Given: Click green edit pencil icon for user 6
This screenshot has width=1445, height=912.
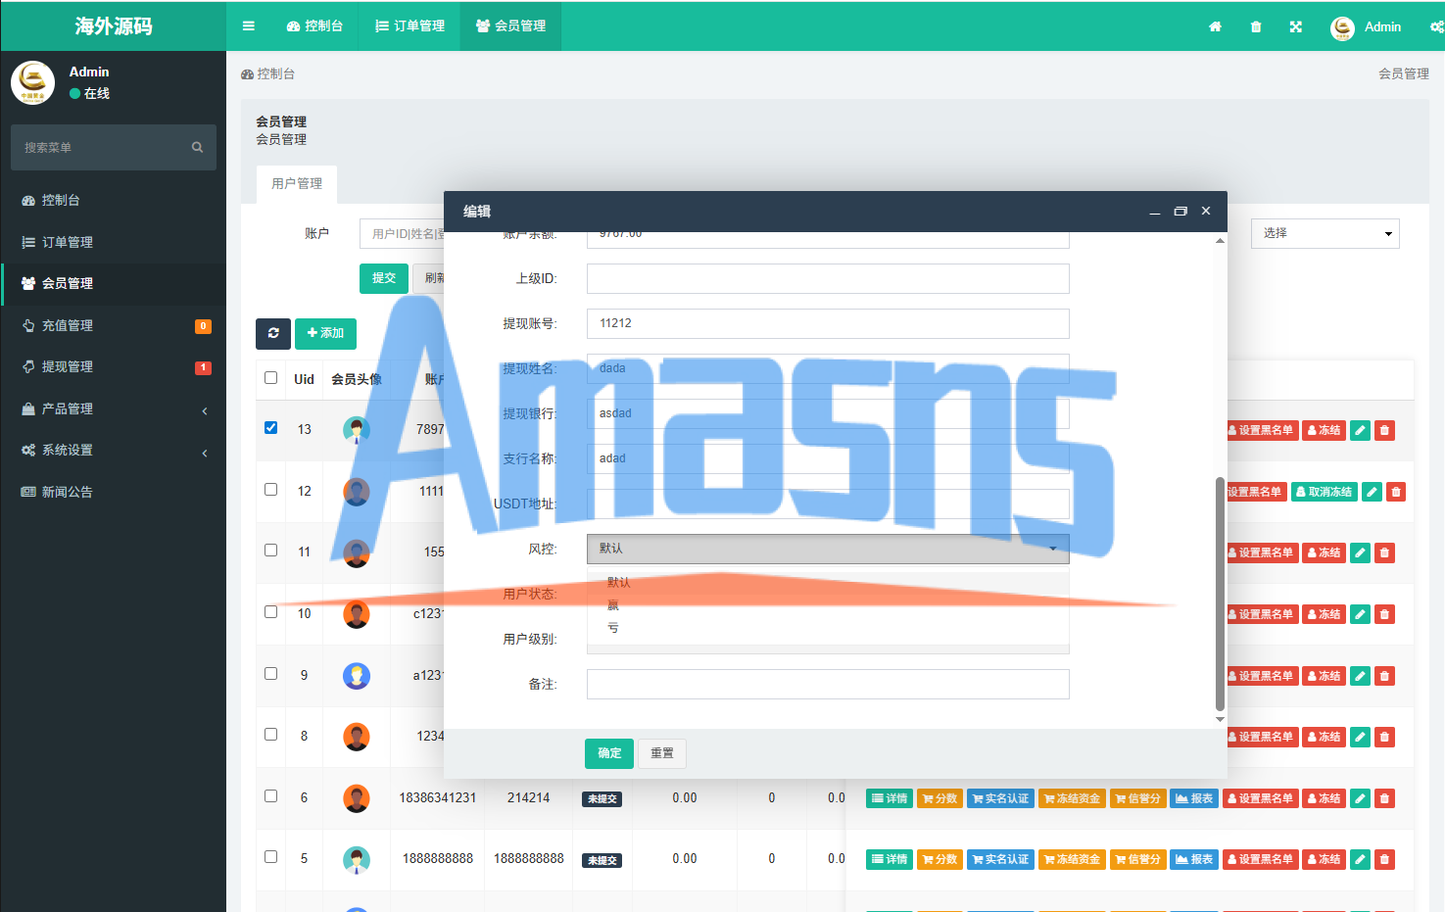Looking at the screenshot, I should coord(1360,798).
